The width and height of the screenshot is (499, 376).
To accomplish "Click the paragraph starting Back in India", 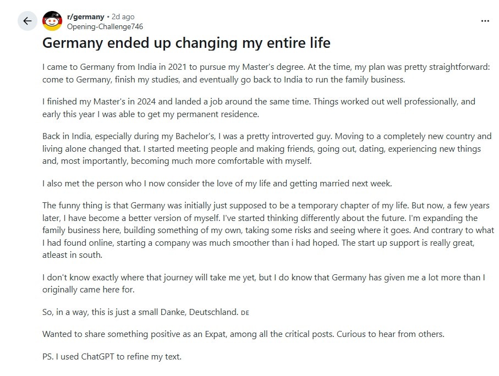I will point(267,148).
